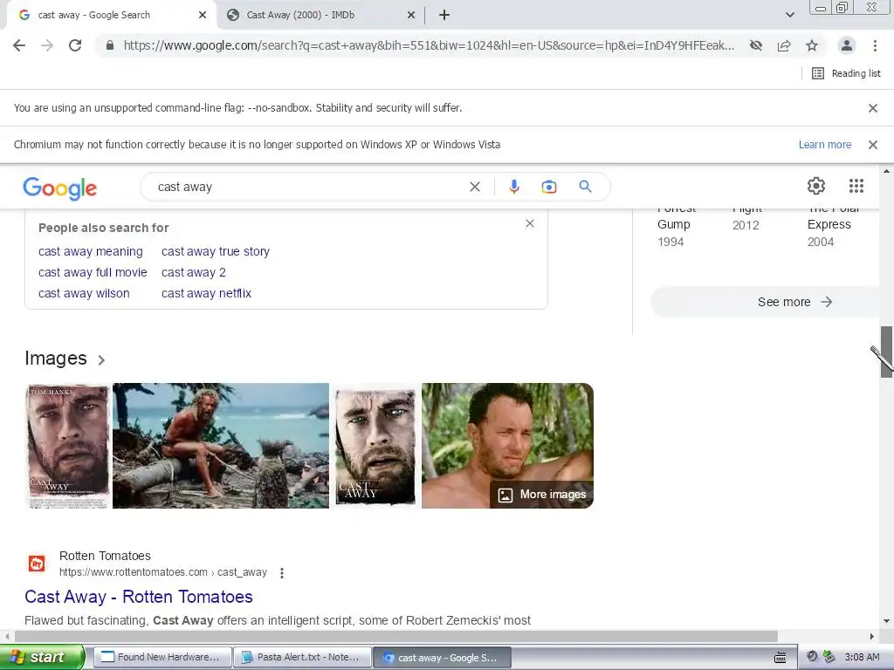Click the vertical scrollbar thumb
Viewport: 894px width, 670px height.
[886, 352]
